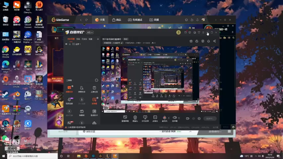
Task: Click the pencil edit icon beside the stream category
Action: tap(122, 43)
